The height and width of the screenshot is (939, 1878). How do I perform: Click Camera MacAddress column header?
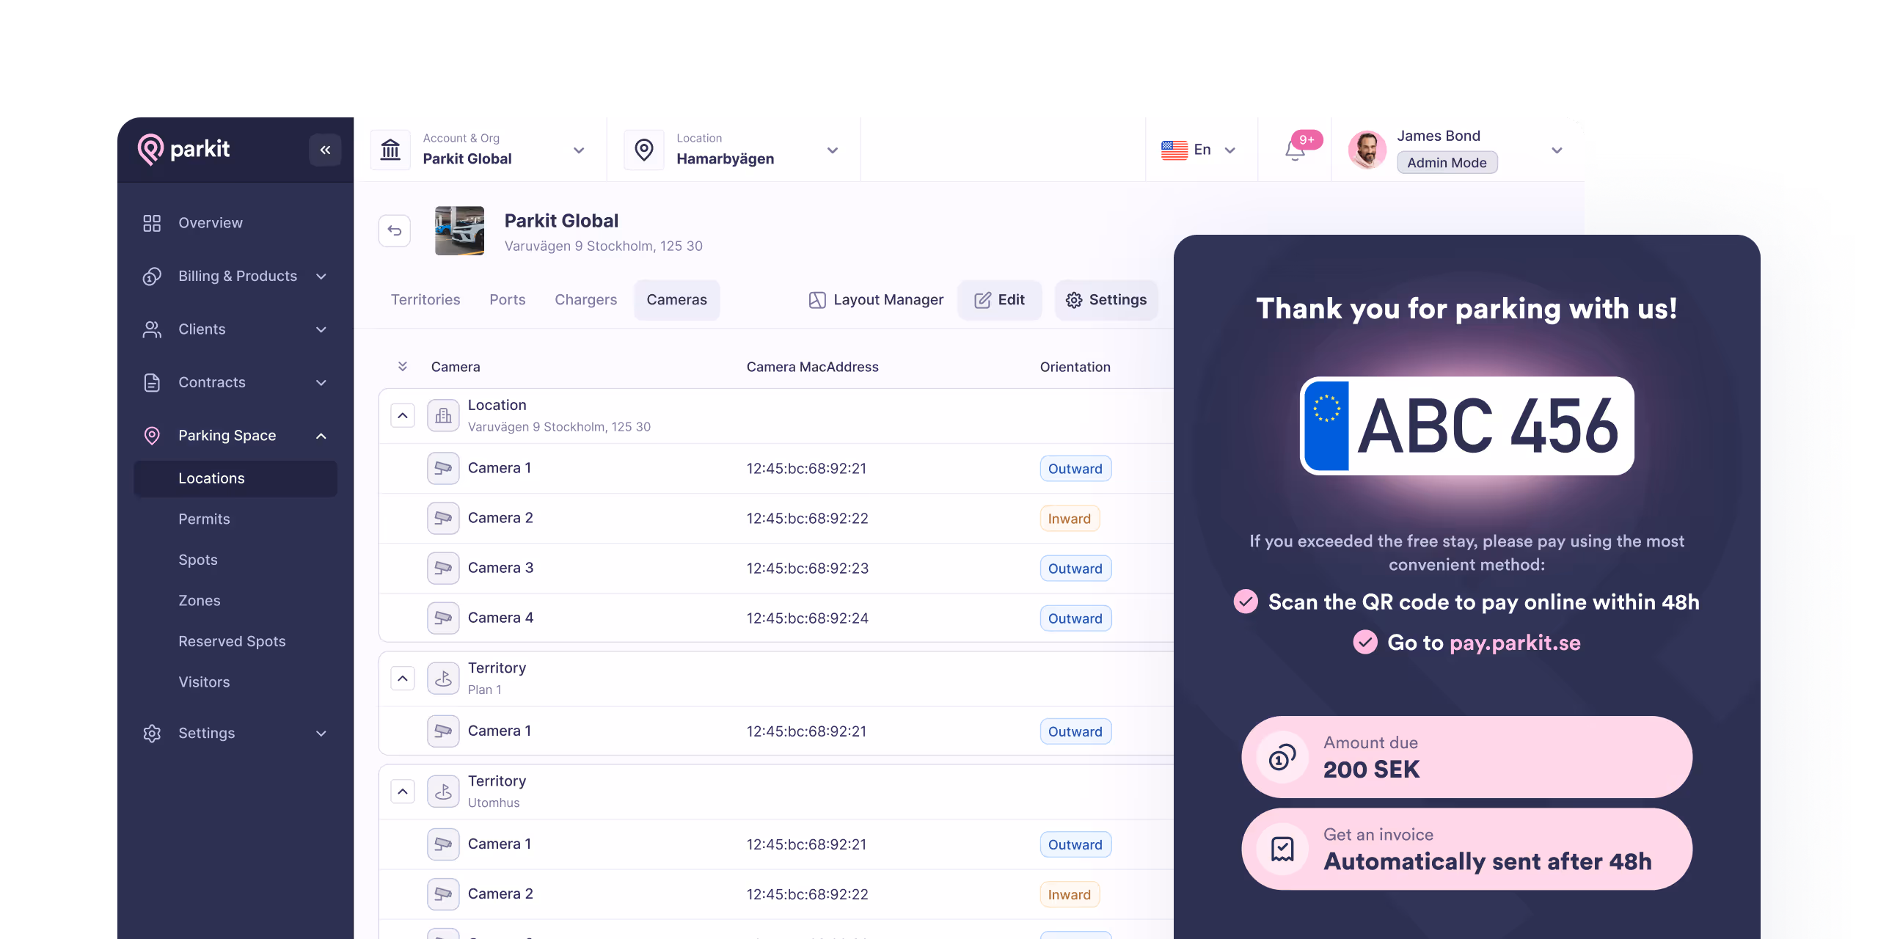812,367
